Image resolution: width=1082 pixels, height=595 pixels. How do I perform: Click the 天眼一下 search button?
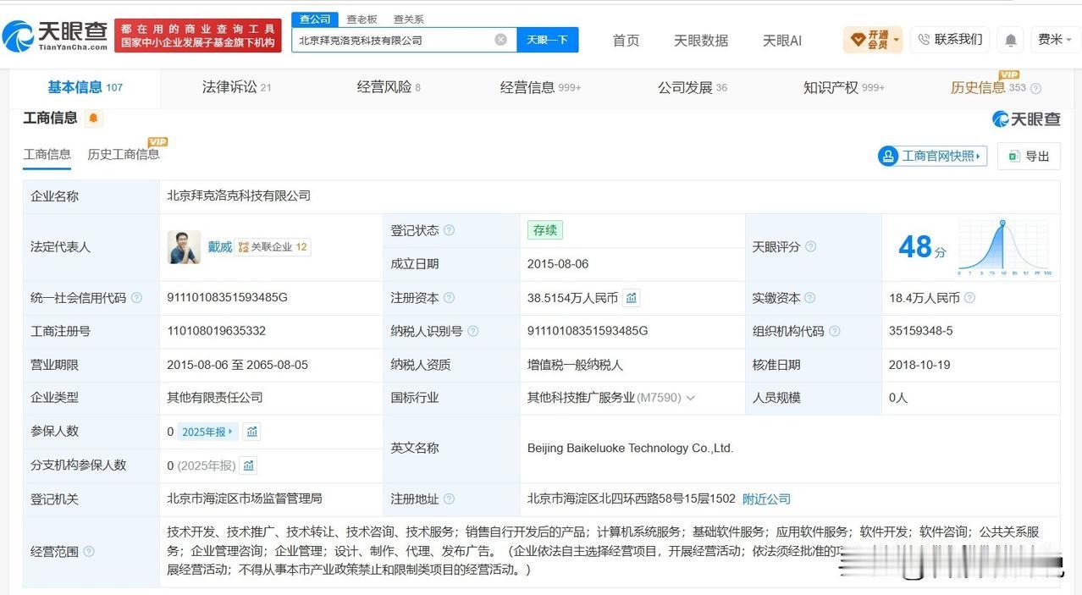[548, 40]
